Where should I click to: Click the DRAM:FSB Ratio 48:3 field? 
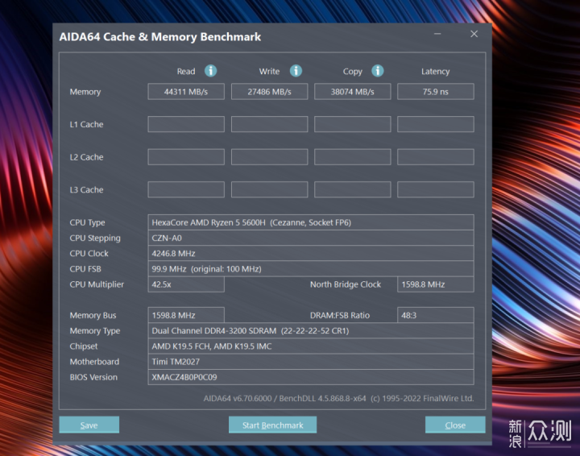point(435,315)
